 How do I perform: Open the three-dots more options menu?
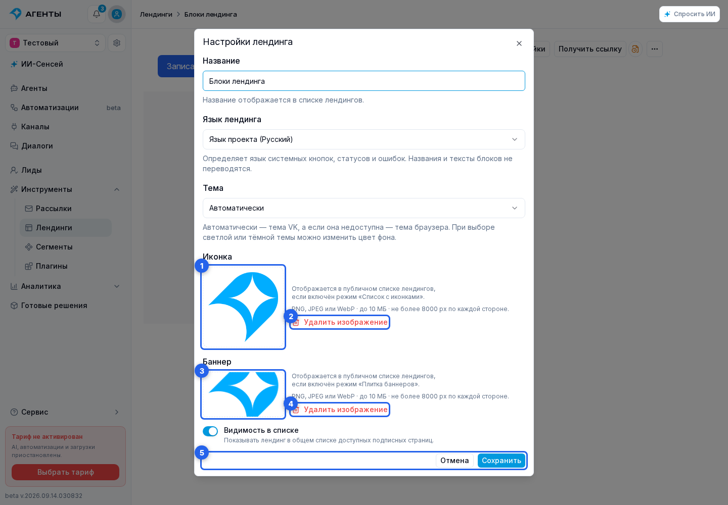(655, 49)
